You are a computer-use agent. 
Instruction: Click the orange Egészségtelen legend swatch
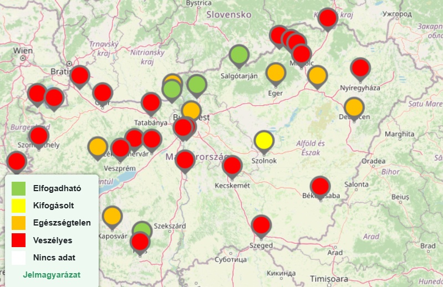tap(19, 223)
